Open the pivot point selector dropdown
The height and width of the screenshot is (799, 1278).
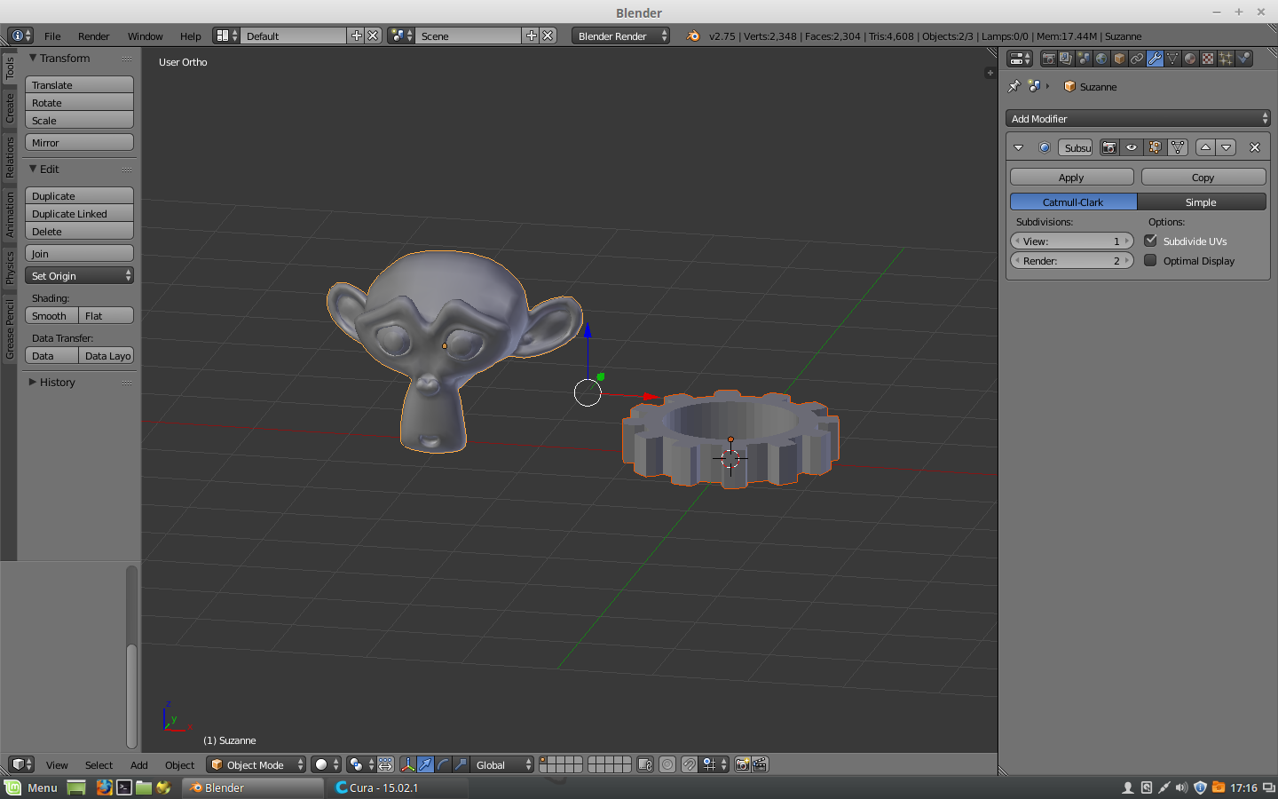point(361,764)
